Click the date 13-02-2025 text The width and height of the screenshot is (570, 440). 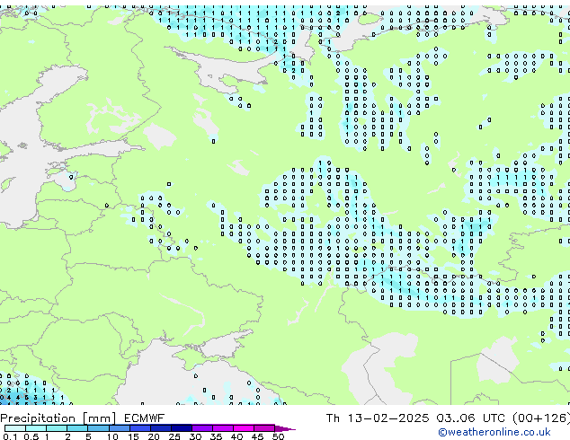pos(387,418)
